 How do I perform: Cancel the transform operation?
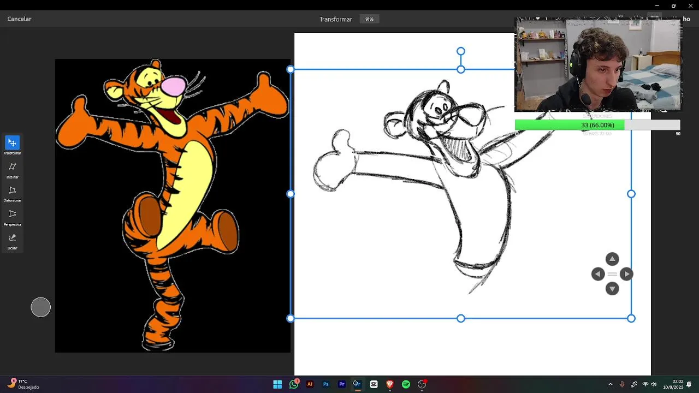[x=19, y=19]
